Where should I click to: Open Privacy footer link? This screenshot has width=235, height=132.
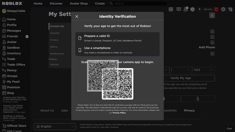[189, 110]
